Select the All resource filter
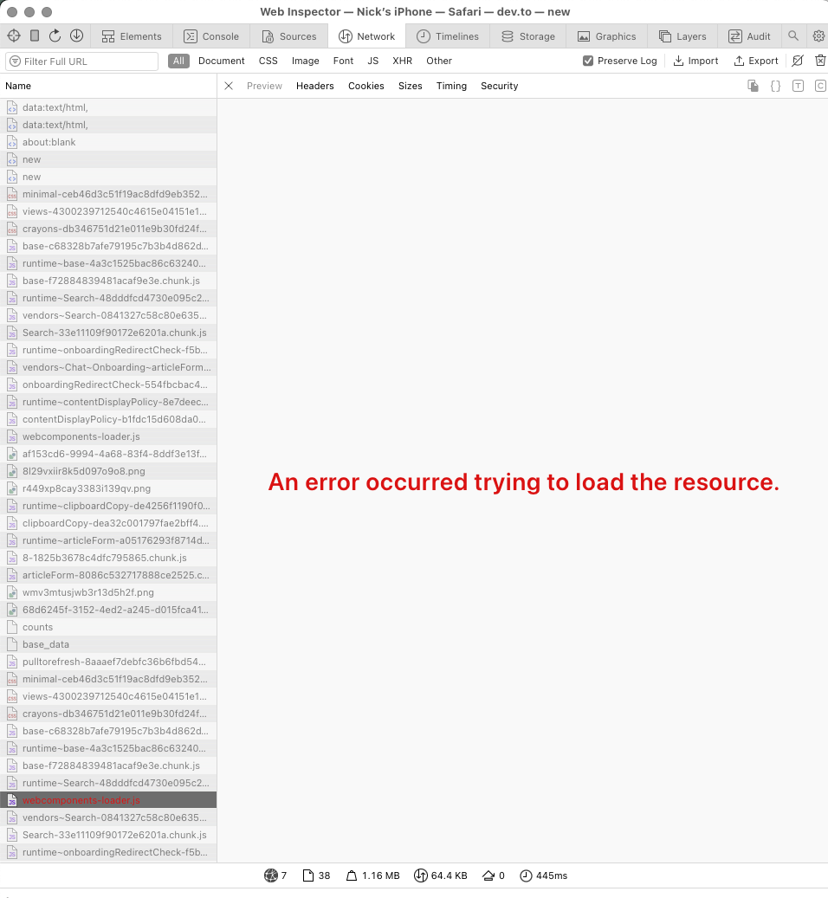Screen dimensions: 828x898 [178, 61]
